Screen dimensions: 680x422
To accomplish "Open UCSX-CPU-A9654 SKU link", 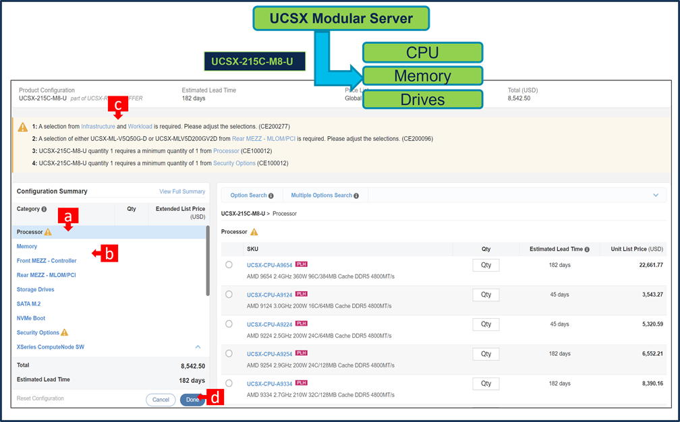I will (269, 265).
